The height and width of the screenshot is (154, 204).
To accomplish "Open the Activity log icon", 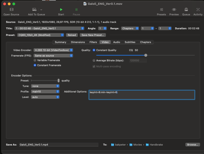I will click(x=198, y=9).
